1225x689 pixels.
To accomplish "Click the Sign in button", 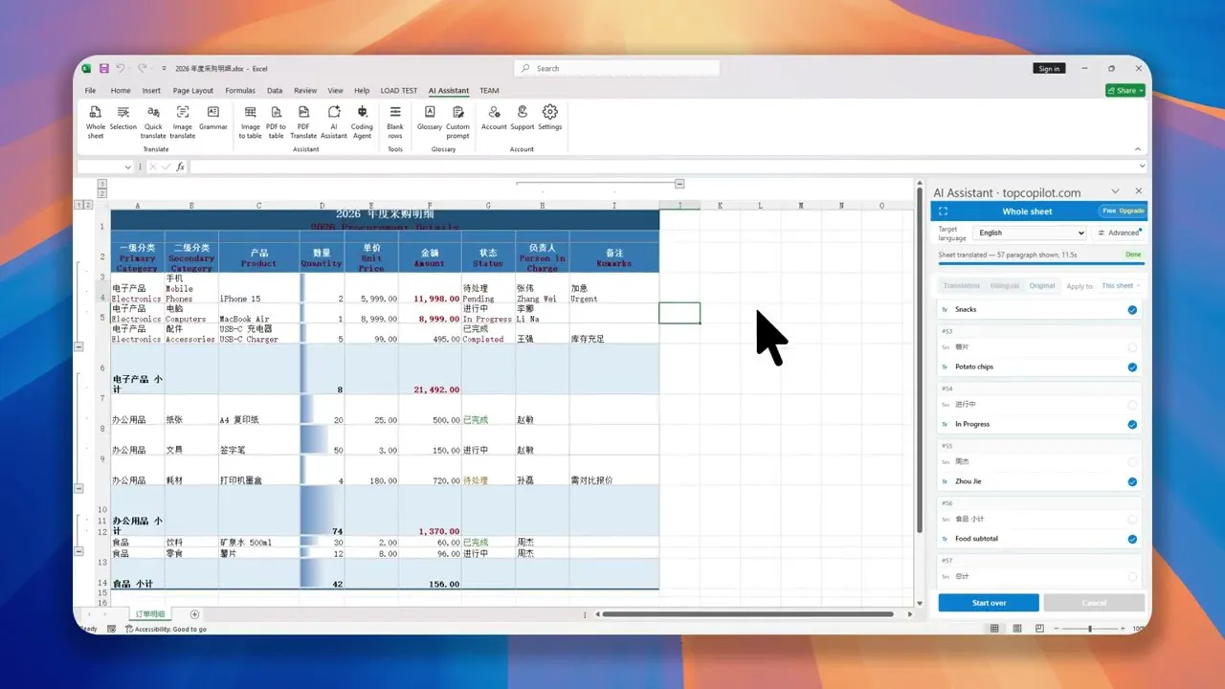I will click(1049, 69).
